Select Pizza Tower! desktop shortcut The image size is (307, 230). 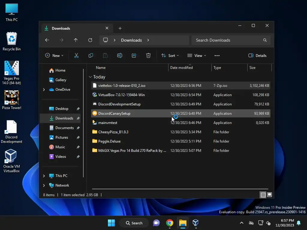[x=12, y=100]
